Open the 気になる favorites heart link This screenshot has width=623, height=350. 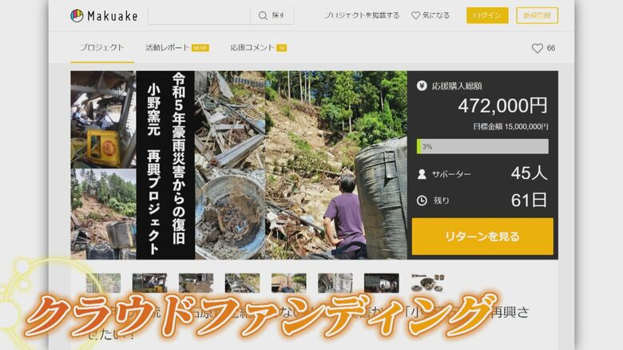coord(431,15)
